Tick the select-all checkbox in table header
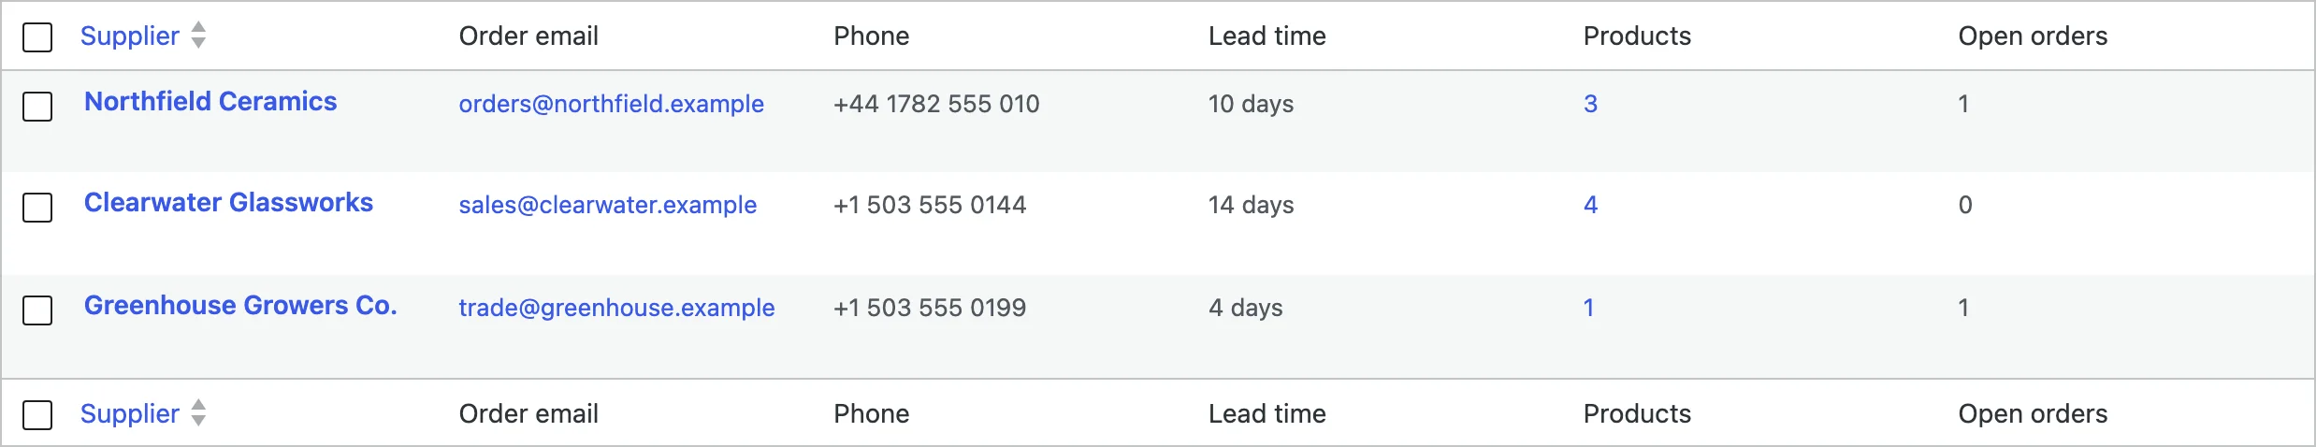 (37, 37)
